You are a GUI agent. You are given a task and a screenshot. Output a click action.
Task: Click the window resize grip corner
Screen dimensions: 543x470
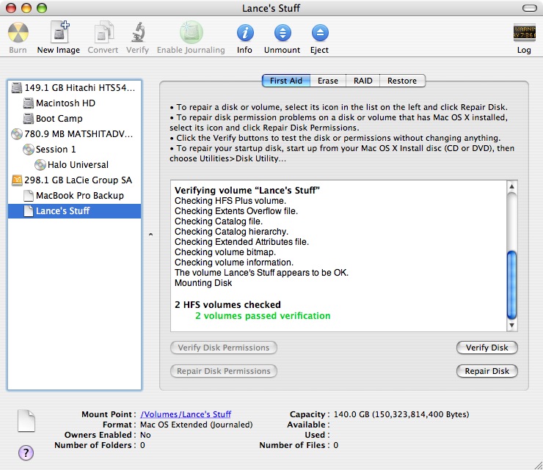[x=538, y=466]
